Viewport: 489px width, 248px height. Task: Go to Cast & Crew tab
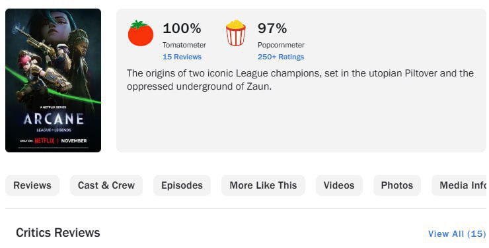pos(106,185)
